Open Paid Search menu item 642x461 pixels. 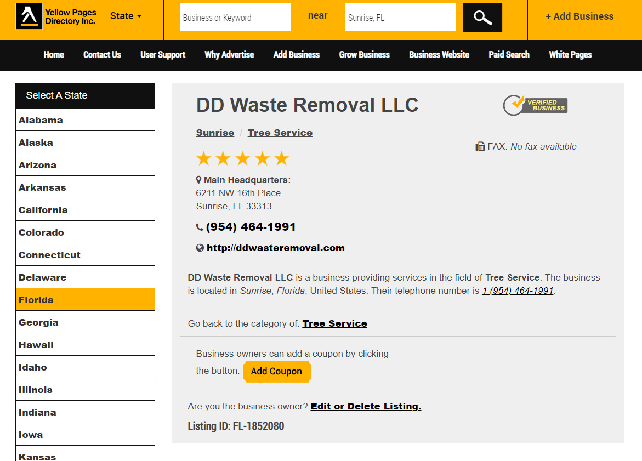[509, 55]
